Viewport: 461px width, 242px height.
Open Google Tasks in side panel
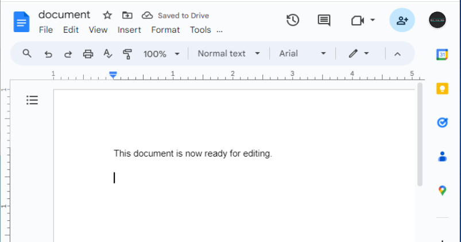[442, 122]
